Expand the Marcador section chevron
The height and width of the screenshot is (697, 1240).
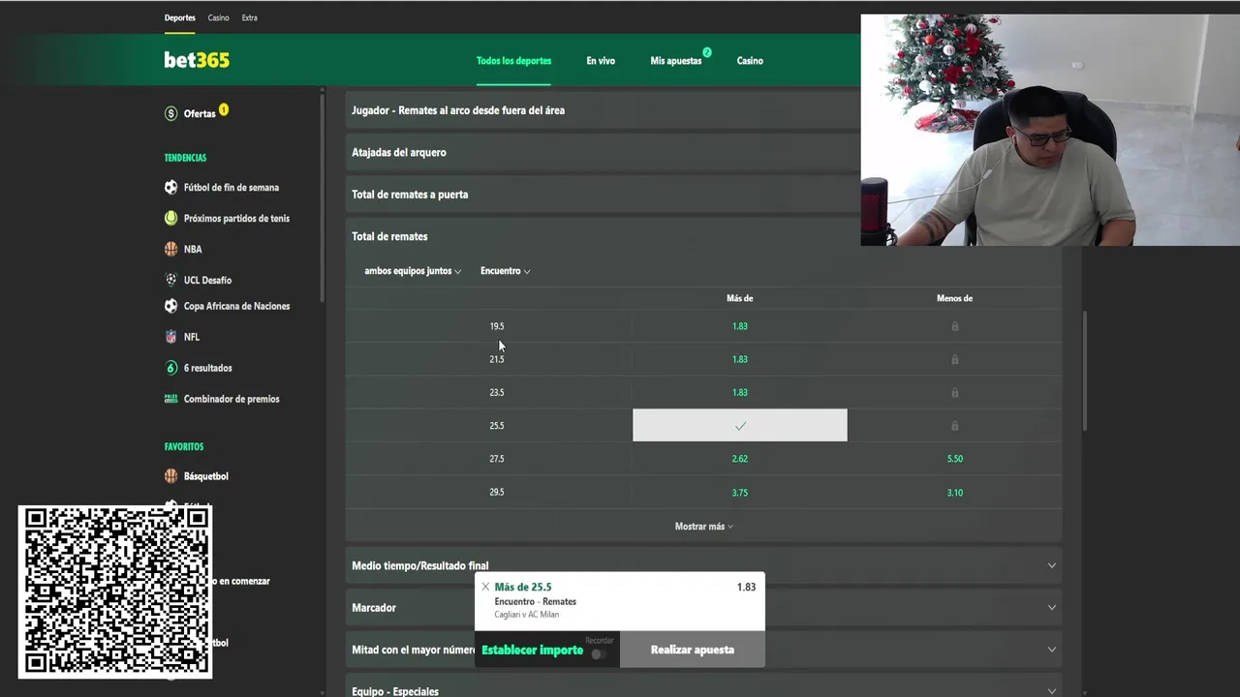click(x=1051, y=608)
